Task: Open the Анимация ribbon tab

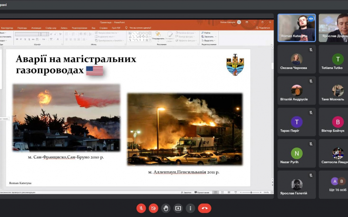Action: point(36,28)
